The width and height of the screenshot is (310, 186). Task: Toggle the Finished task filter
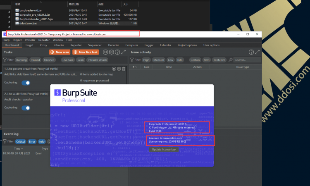[49, 60]
